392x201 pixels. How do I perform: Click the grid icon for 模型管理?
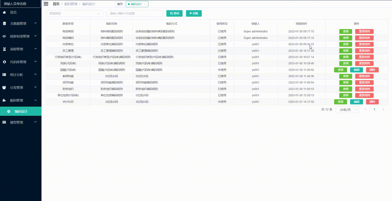(x=4, y=123)
